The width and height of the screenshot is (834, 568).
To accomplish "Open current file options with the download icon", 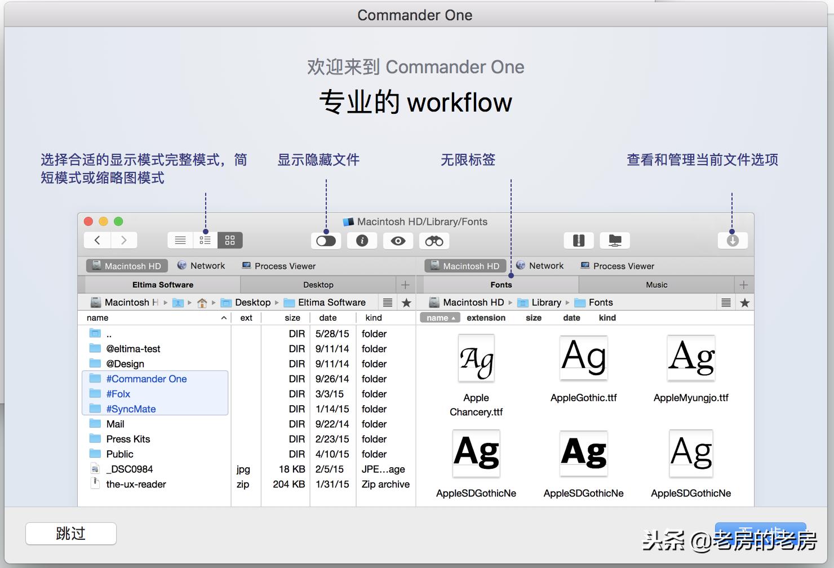I will [731, 241].
